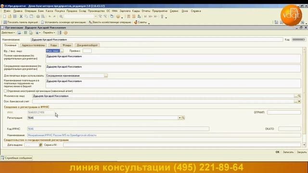This screenshot has height=173, width=308.
Task: Open the Банк menu
Action: pos(41,11)
